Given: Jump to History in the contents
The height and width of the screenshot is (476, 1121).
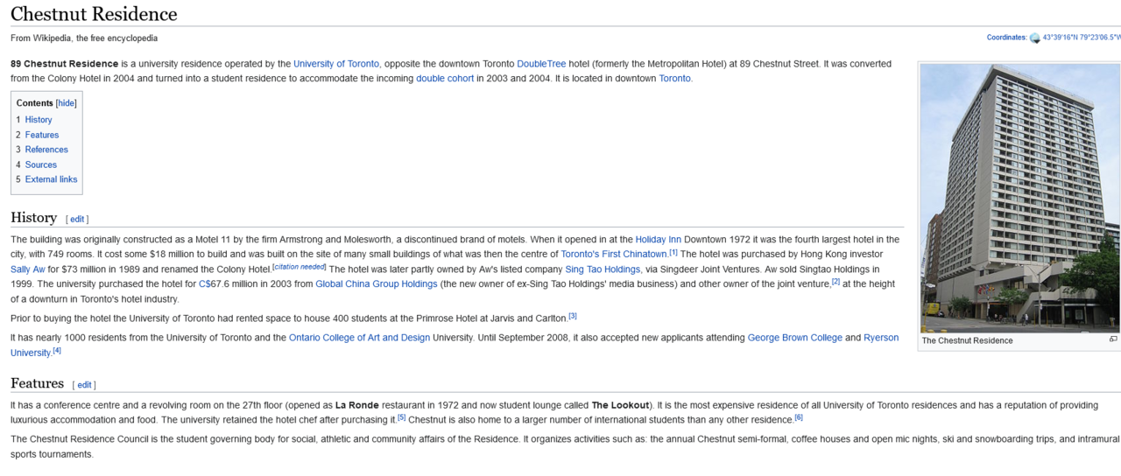Looking at the screenshot, I should click(39, 120).
